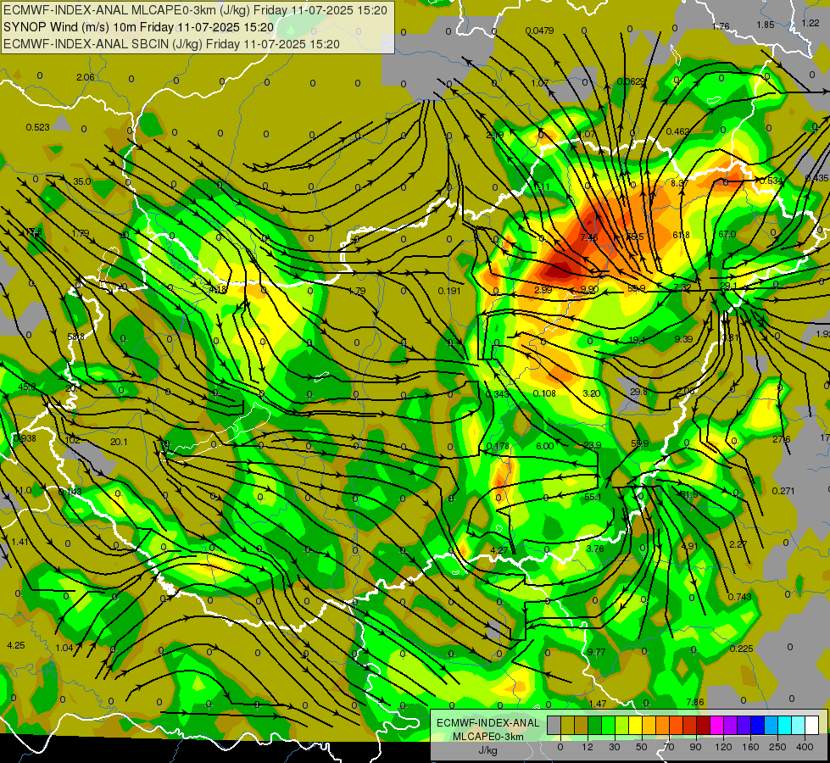Click the SBCIN header line
The height and width of the screenshot is (763, 830).
click(171, 44)
